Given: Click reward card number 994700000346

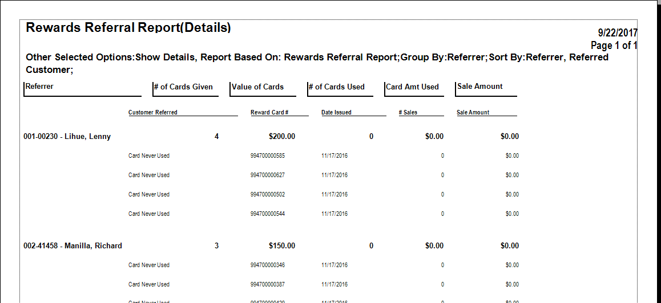Looking at the screenshot, I should [267, 265].
